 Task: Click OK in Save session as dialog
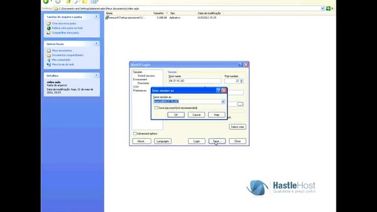pos(176,115)
